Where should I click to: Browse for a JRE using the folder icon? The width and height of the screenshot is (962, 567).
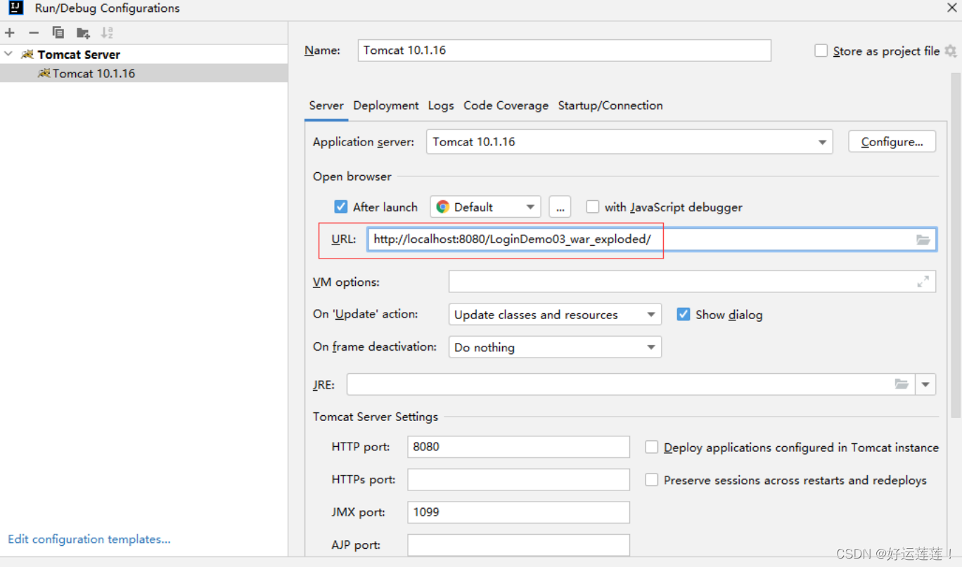[x=902, y=384]
